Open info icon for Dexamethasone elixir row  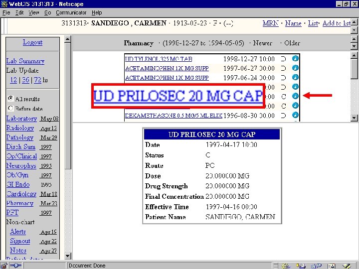pos(295,115)
